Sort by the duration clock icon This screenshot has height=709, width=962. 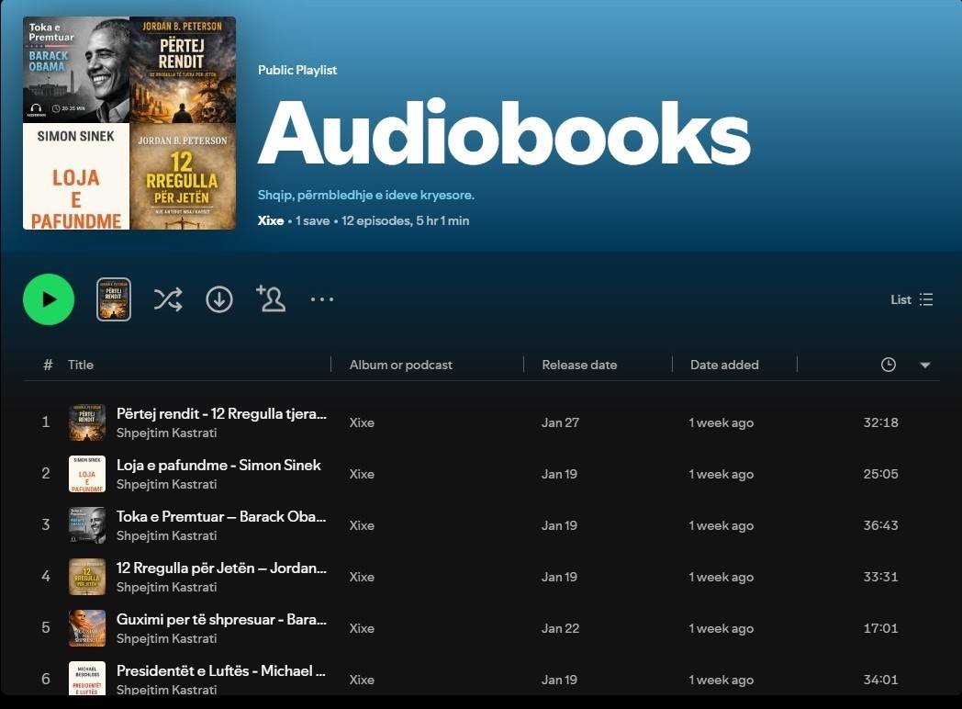coord(888,365)
